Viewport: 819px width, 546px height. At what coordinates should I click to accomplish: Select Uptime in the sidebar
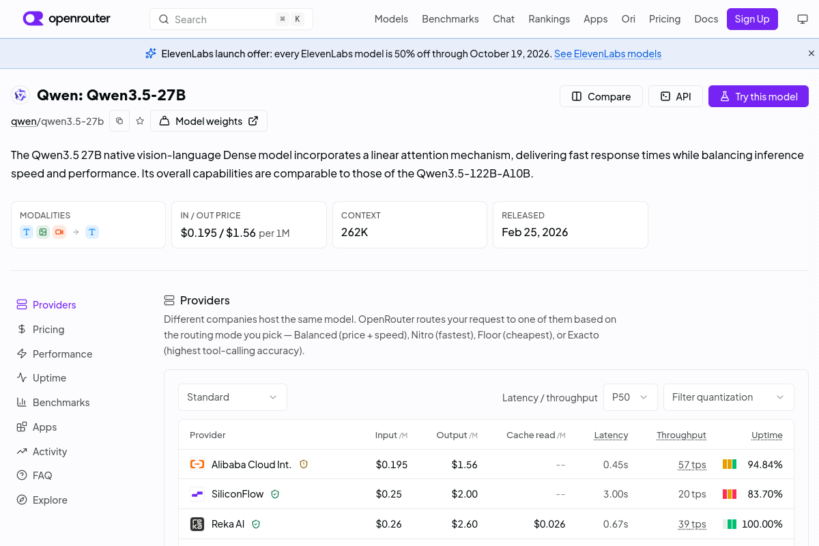(x=42, y=378)
